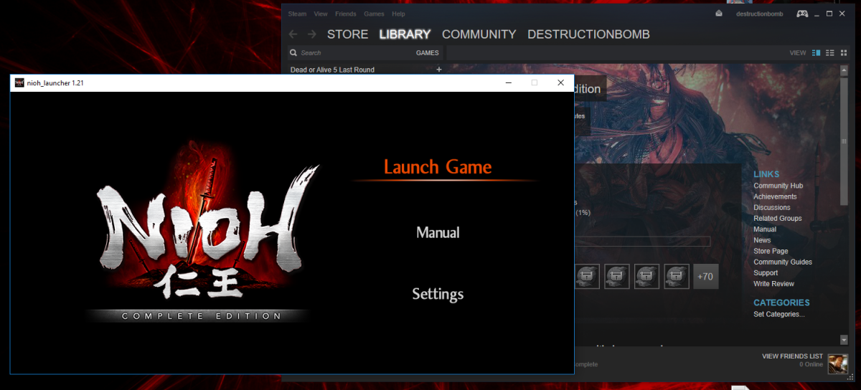Switch to the STORE tab
Image resolution: width=861 pixels, height=390 pixels.
[x=347, y=34]
